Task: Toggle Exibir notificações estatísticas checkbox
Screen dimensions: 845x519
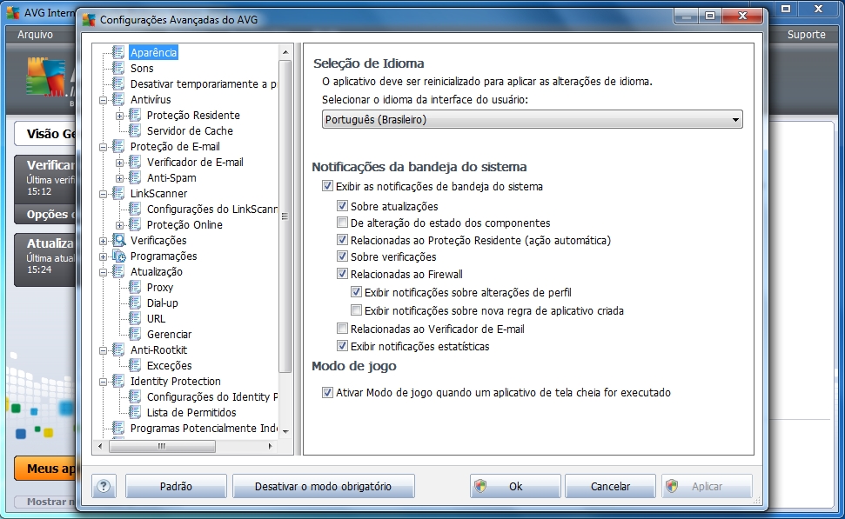Action: (342, 346)
